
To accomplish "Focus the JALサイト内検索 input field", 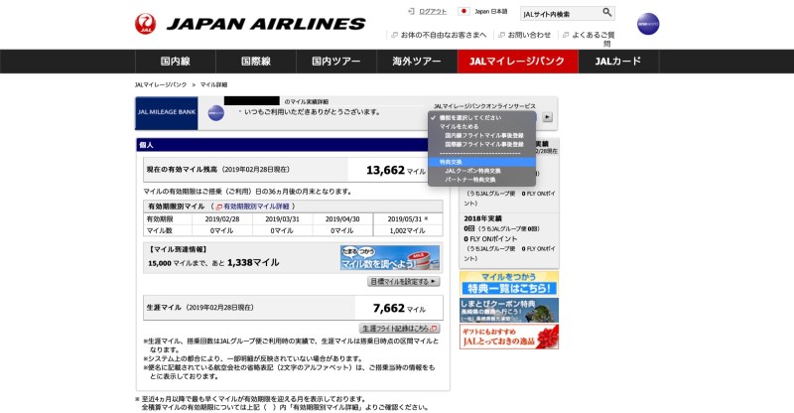I will coord(560,14).
